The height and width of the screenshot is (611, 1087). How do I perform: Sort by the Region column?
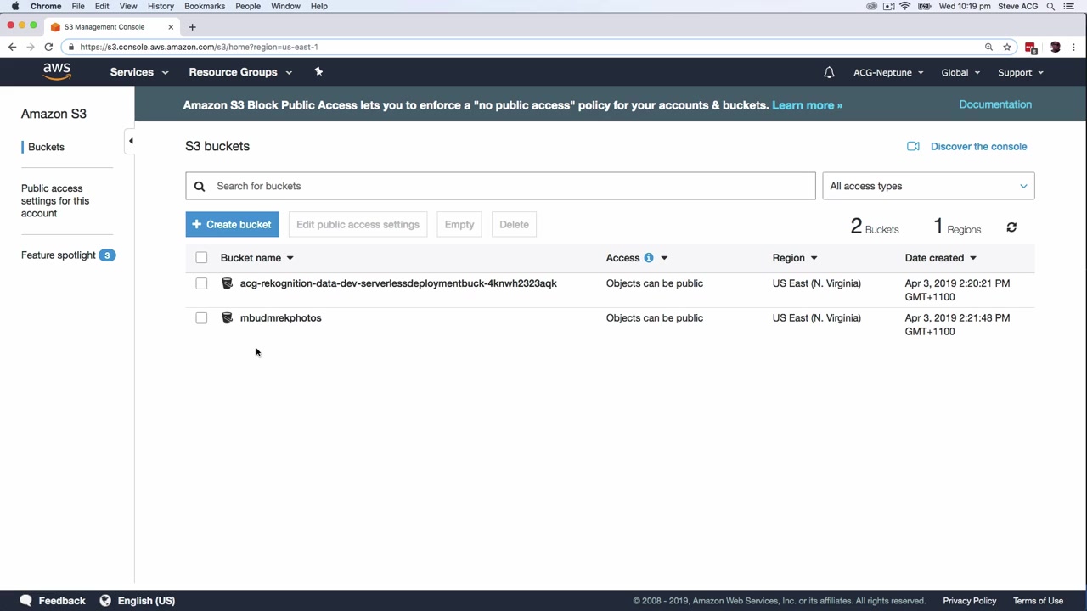pyautogui.click(x=795, y=258)
